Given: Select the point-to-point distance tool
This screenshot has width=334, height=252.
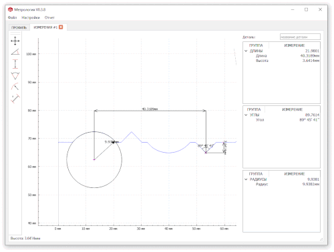Looking at the screenshot, I should pos(15,99).
